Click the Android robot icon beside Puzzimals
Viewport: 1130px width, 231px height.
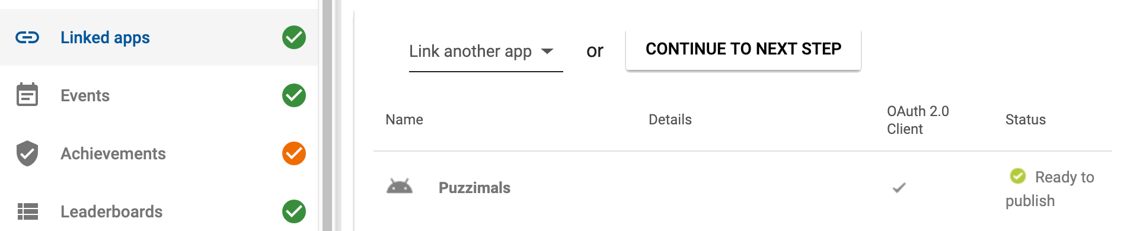400,187
